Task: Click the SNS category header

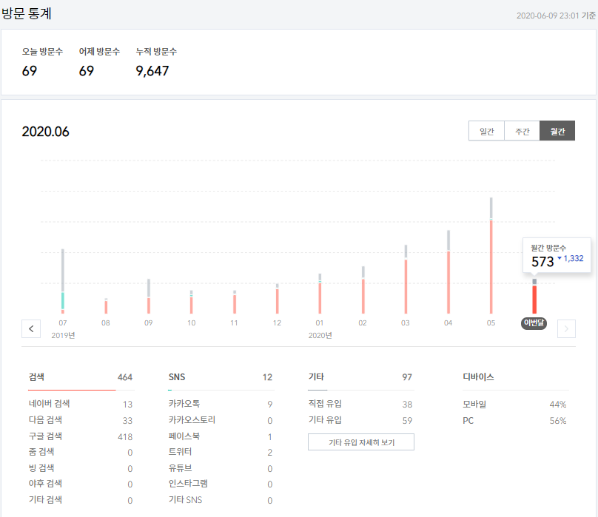Action: click(177, 377)
